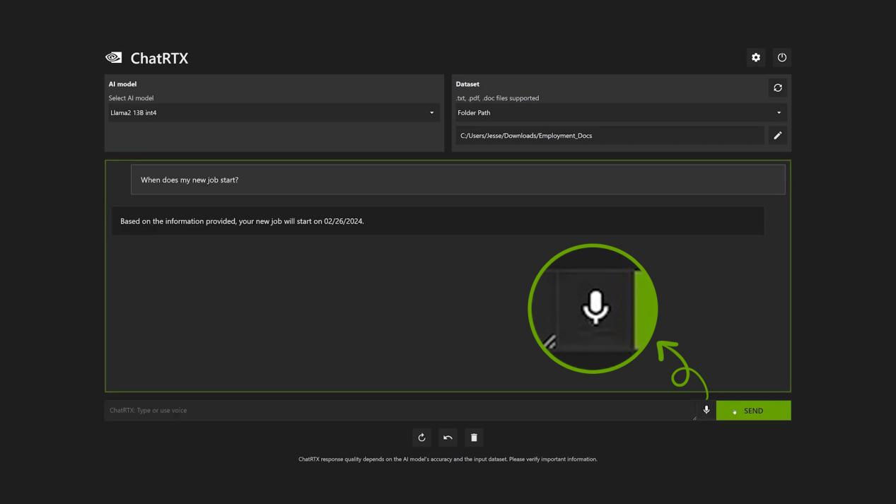This screenshot has height=504, width=896.
Task: Open the Llama2 13B int4 model dropdown
Action: (x=273, y=113)
